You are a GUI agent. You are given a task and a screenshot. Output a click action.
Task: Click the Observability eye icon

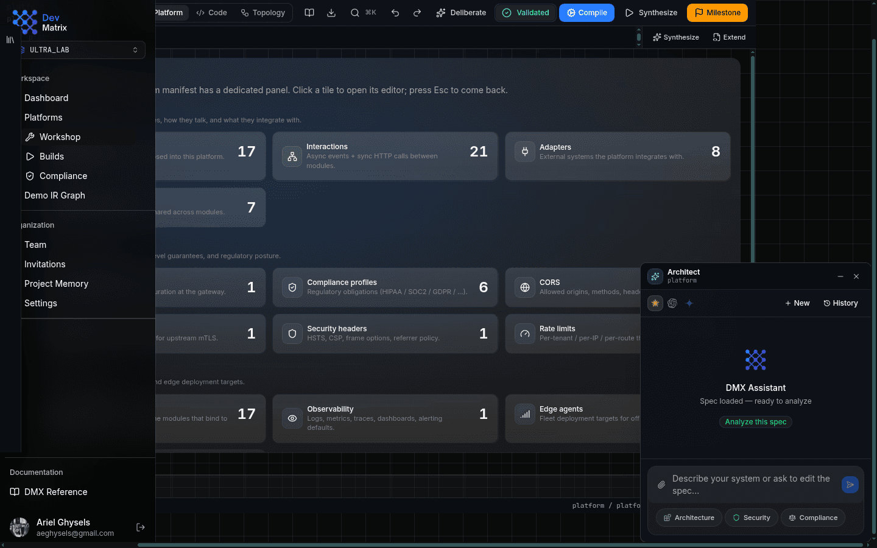click(292, 418)
